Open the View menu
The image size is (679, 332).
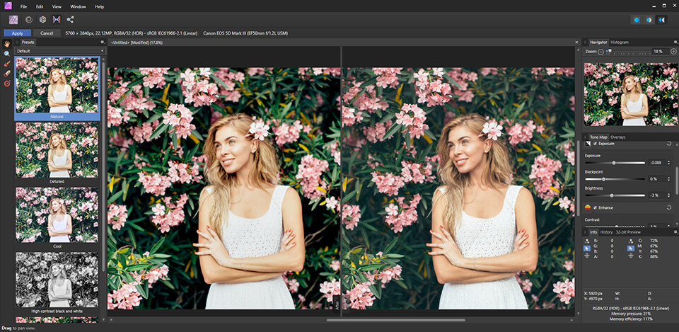[57, 6]
